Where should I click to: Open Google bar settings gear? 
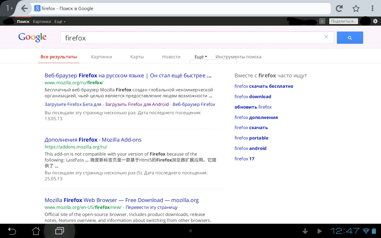(375, 21)
